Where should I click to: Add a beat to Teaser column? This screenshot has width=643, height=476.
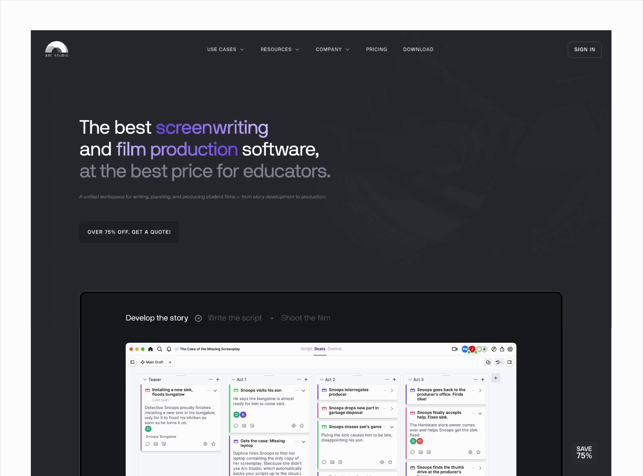click(x=218, y=379)
